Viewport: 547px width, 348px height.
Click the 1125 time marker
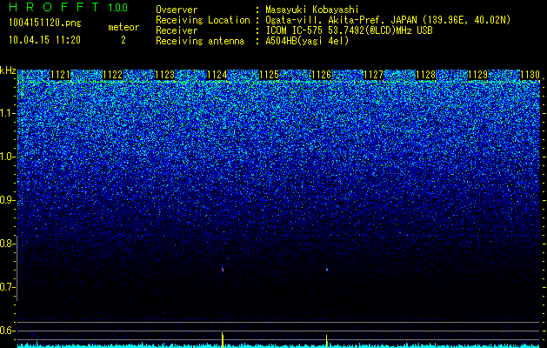pos(270,75)
